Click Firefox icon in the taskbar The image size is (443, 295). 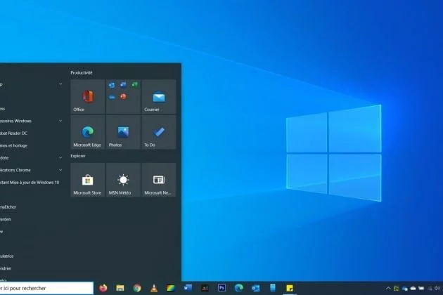tap(103, 288)
